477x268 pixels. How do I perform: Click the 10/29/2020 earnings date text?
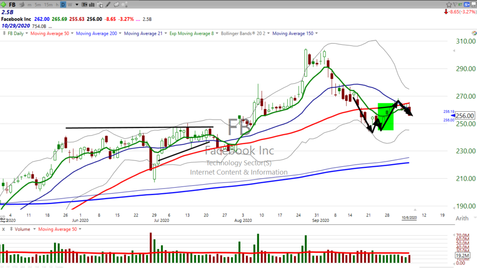15,26
